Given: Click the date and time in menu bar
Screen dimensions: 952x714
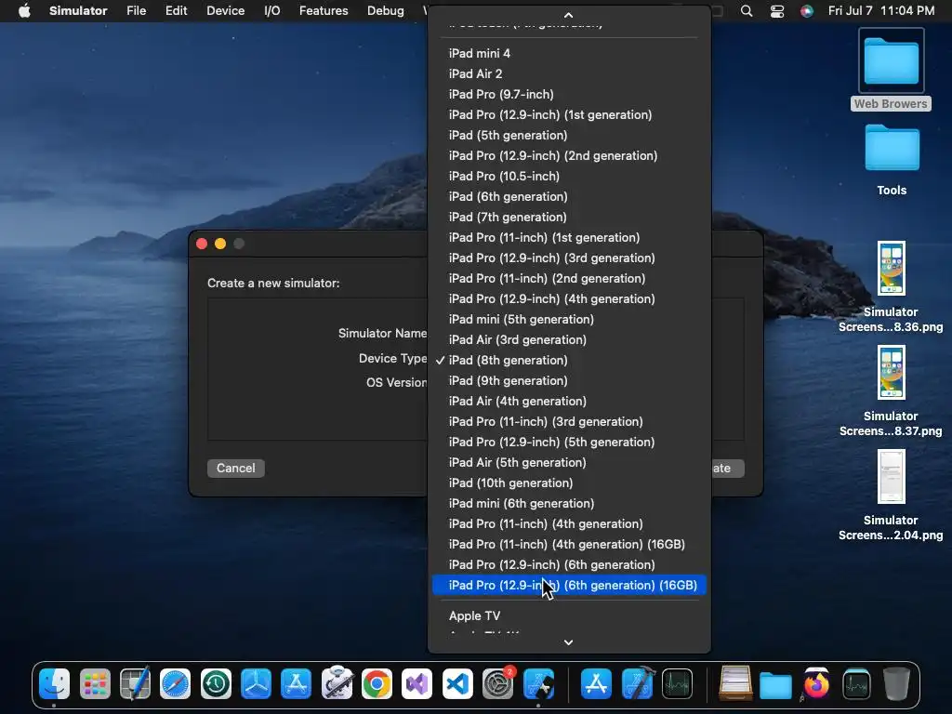Looking at the screenshot, I should tap(881, 11).
